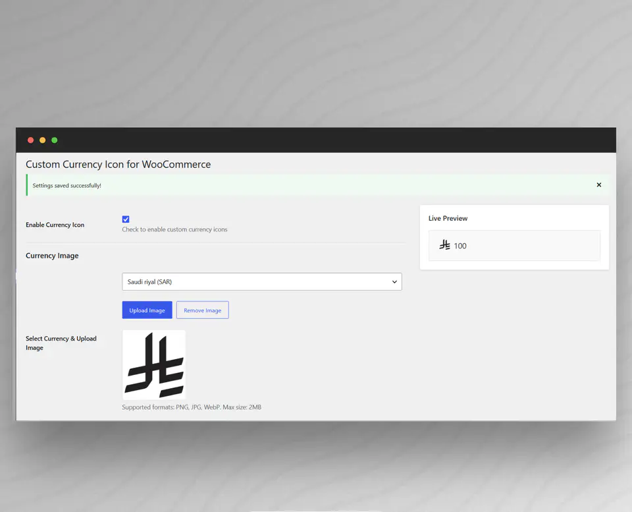Click the Upload Image button
Image resolution: width=632 pixels, height=512 pixels.
coord(147,310)
